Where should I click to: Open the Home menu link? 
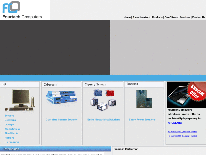click(x=127, y=17)
